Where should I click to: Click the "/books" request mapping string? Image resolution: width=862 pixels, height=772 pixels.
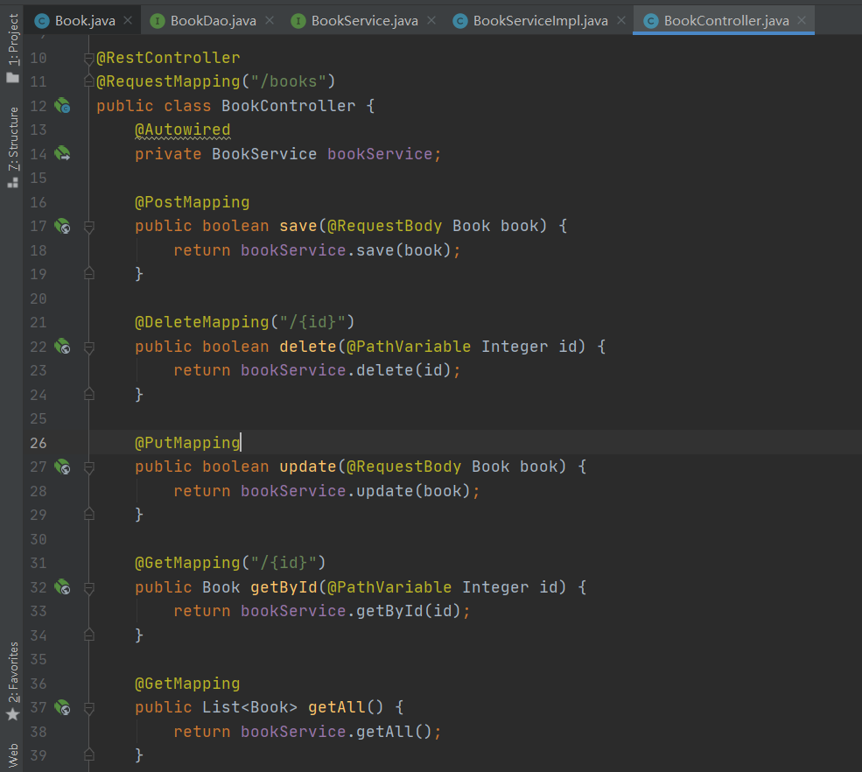pos(288,81)
